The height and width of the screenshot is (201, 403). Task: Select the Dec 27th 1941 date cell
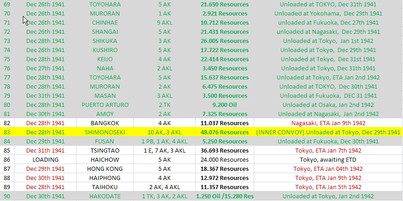point(45,68)
